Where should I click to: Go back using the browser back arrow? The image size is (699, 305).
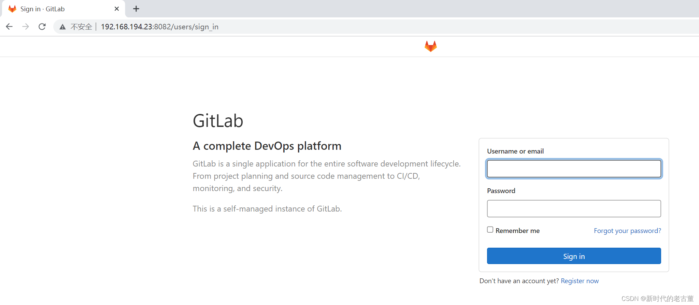(9, 27)
